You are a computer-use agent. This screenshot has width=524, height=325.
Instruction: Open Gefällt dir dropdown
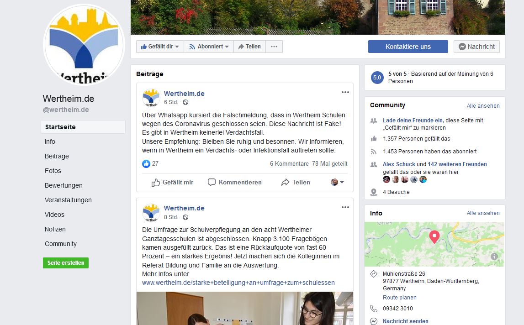(160, 47)
